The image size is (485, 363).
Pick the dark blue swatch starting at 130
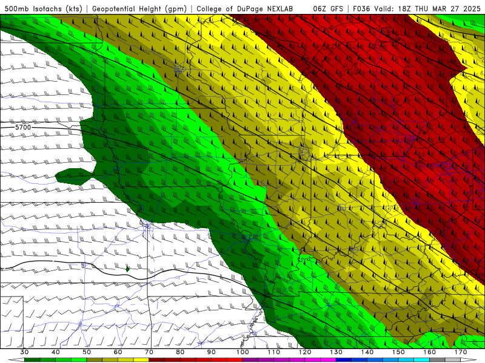[344, 360]
